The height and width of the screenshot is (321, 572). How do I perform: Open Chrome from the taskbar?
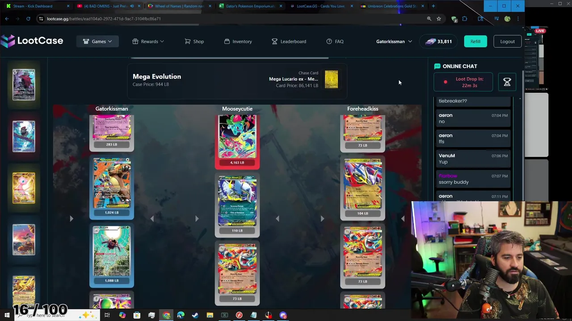click(x=166, y=315)
